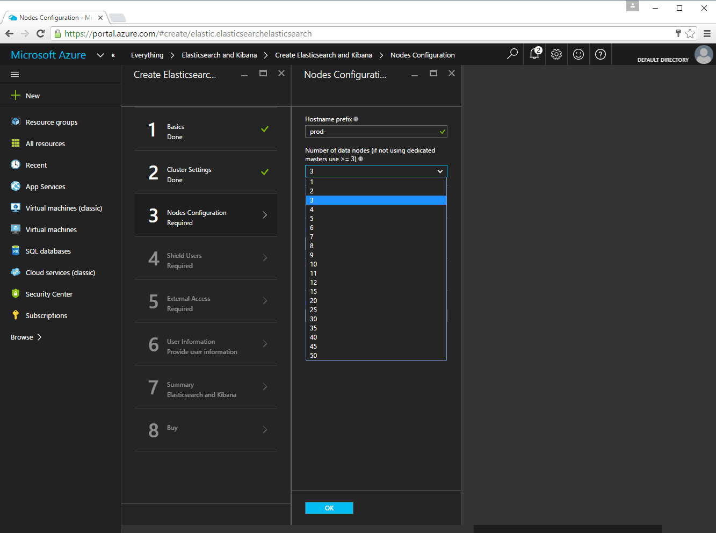Open portal settings gear icon
The image size is (716, 533).
tap(556, 54)
